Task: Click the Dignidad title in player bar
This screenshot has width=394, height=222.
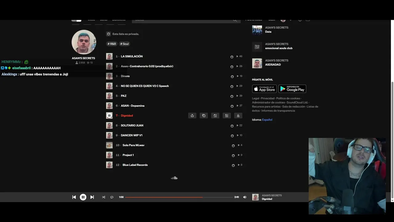Action: coord(267,199)
